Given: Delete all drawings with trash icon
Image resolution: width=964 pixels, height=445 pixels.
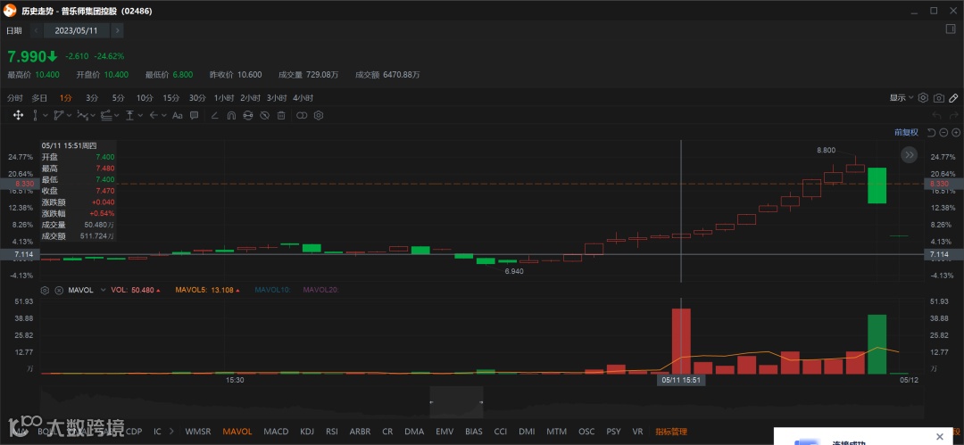Looking at the screenshot, I should pyautogui.click(x=281, y=115).
